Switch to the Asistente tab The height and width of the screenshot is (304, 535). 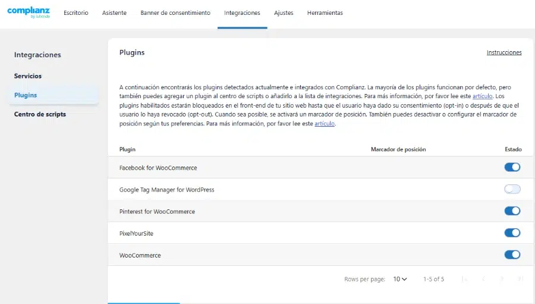tap(114, 12)
